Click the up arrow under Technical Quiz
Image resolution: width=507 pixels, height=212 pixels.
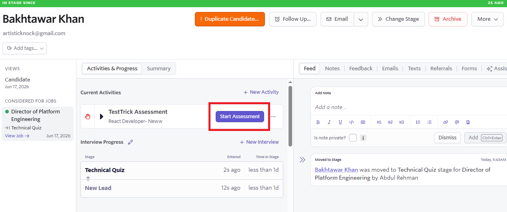click(88, 179)
